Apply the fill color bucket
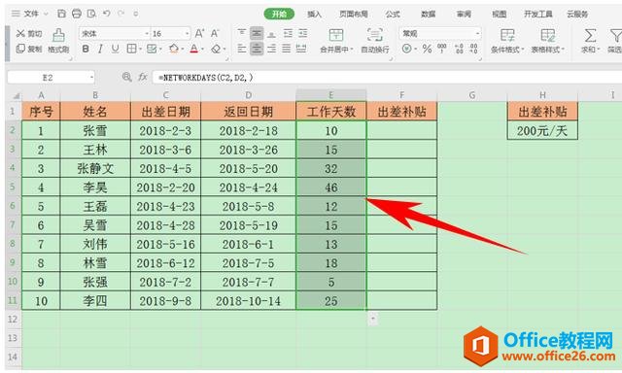Viewport: 622px width, 373px height. (174, 49)
